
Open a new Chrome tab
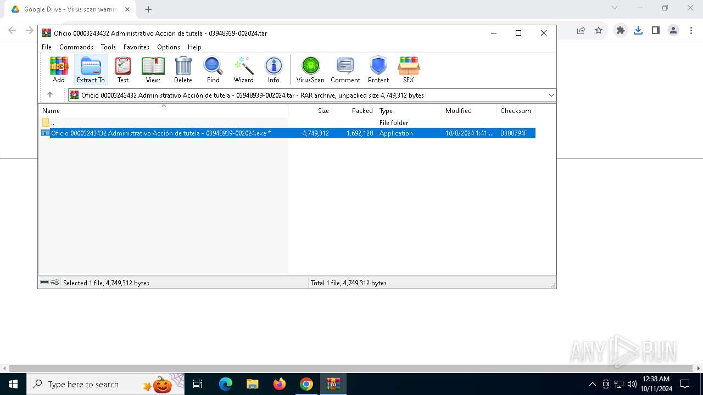(148, 9)
